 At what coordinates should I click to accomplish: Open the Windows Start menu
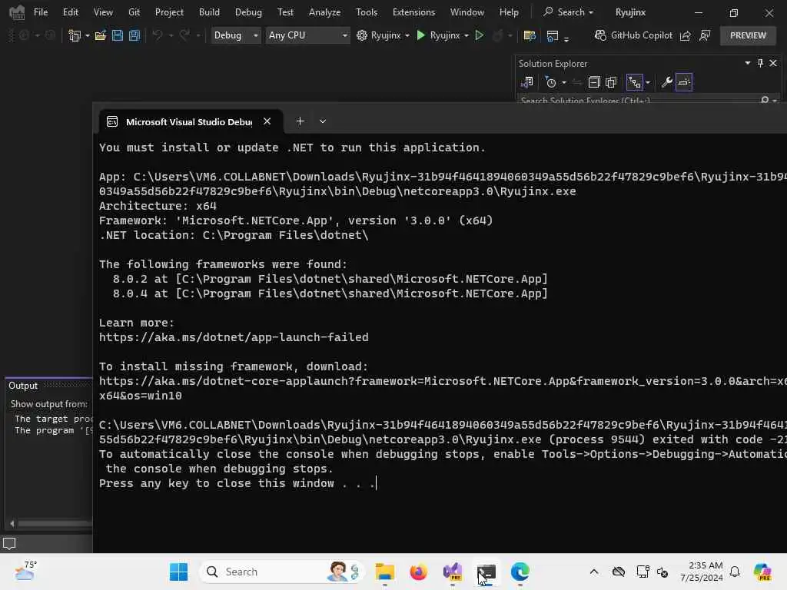click(x=178, y=572)
